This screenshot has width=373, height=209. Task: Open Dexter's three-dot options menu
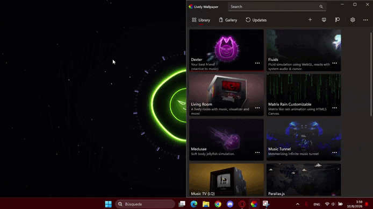[257, 63]
